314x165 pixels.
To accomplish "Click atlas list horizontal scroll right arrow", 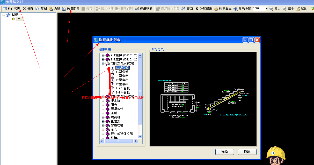I will pyautogui.click(x=136, y=141).
